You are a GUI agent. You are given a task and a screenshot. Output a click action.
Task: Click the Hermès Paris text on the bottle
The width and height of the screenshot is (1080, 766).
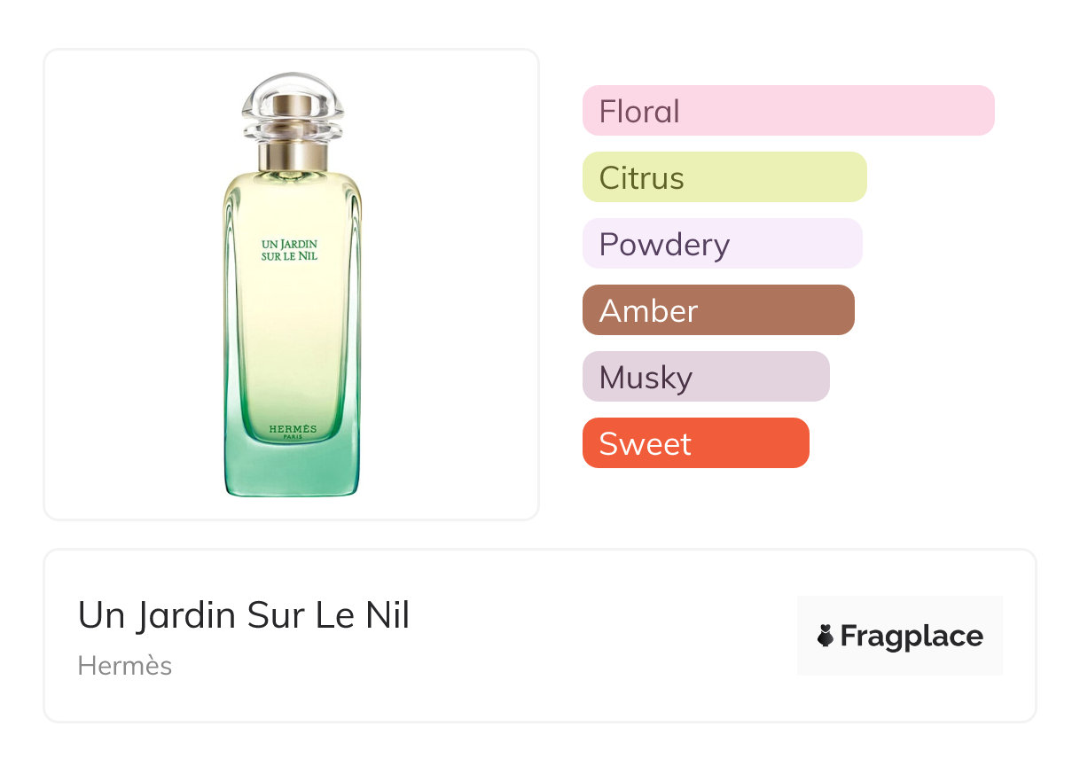pos(292,432)
